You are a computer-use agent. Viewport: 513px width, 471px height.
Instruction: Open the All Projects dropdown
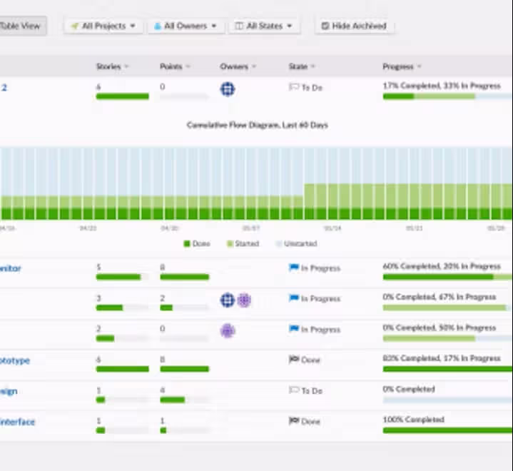point(103,26)
